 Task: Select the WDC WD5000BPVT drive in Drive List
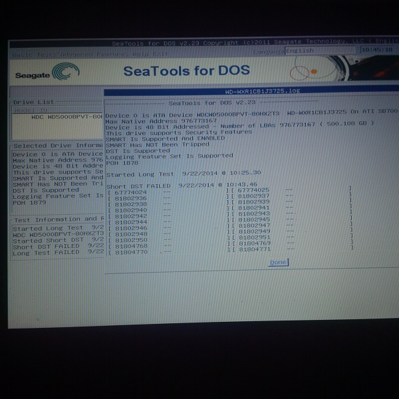click(x=66, y=117)
